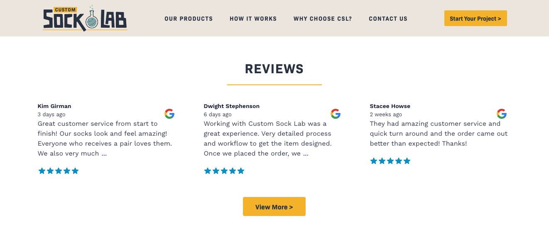Go to How It Works page

253,19
